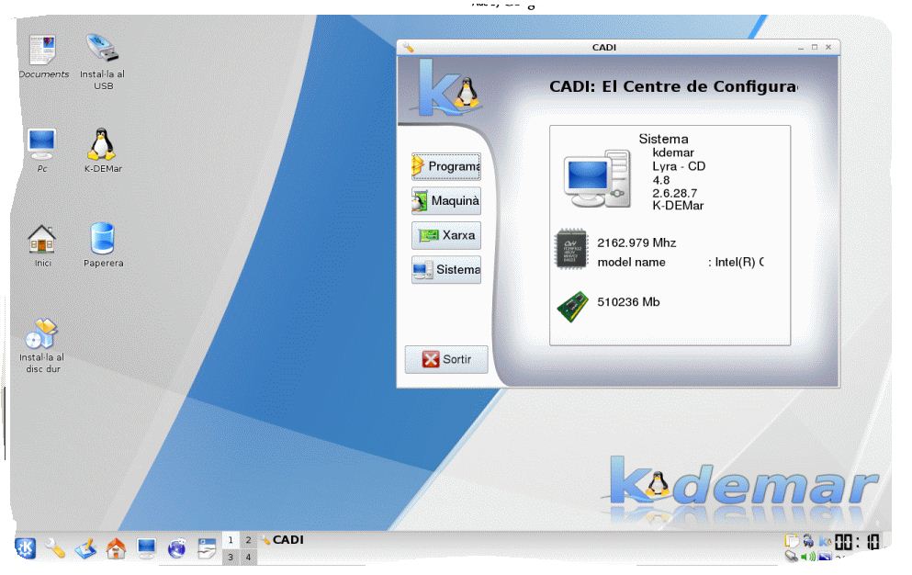The width and height of the screenshot is (912, 575).
Task: Open the Xarxa network section
Action: point(446,235)
